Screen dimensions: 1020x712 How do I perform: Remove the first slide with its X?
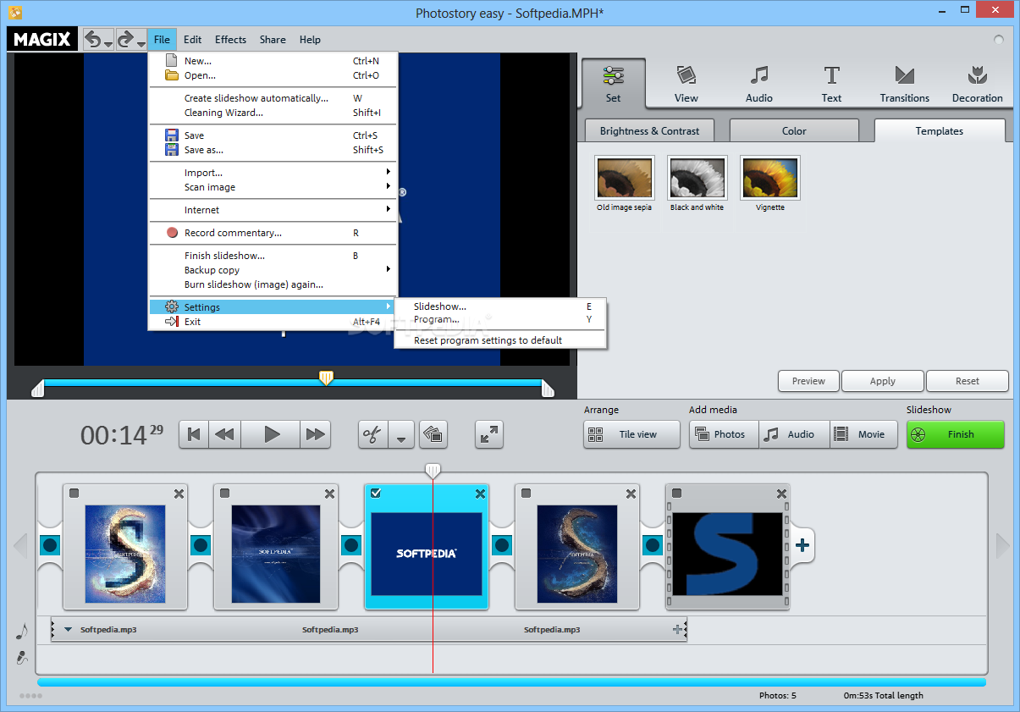pyautogui.click(x=179, y=494)
